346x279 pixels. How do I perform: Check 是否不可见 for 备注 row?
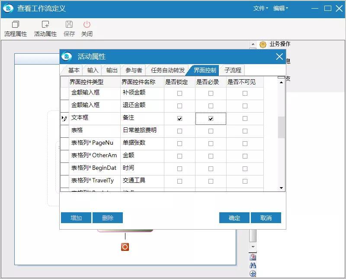click(x=245, y=119)
